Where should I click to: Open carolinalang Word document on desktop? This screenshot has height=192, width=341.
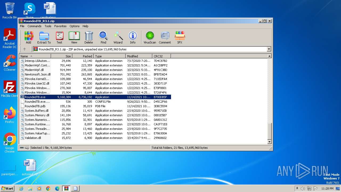coord(50,10)
